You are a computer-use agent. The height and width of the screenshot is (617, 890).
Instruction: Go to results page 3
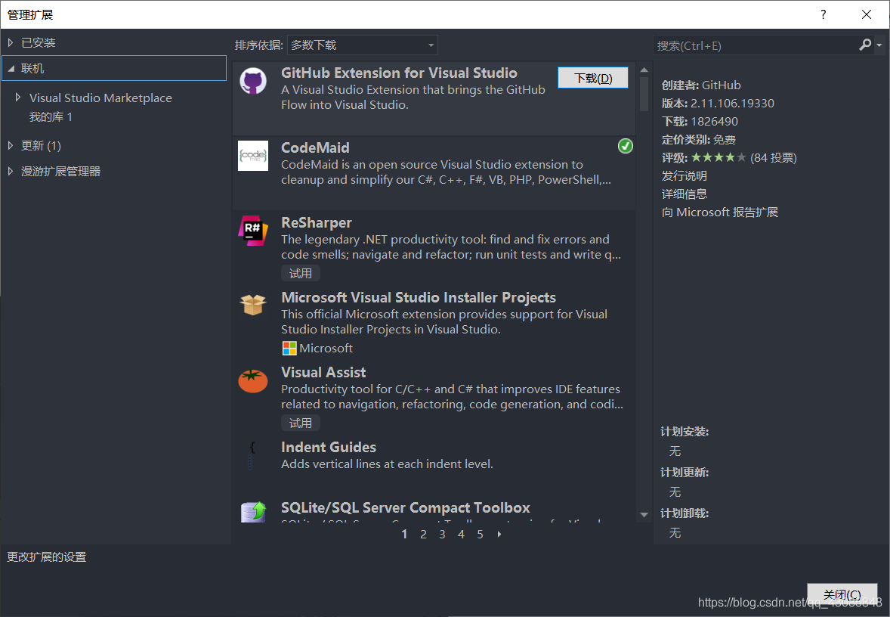pos(442,534)
